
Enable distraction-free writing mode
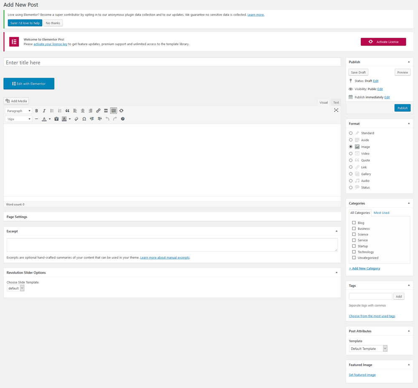click(336, 110)
